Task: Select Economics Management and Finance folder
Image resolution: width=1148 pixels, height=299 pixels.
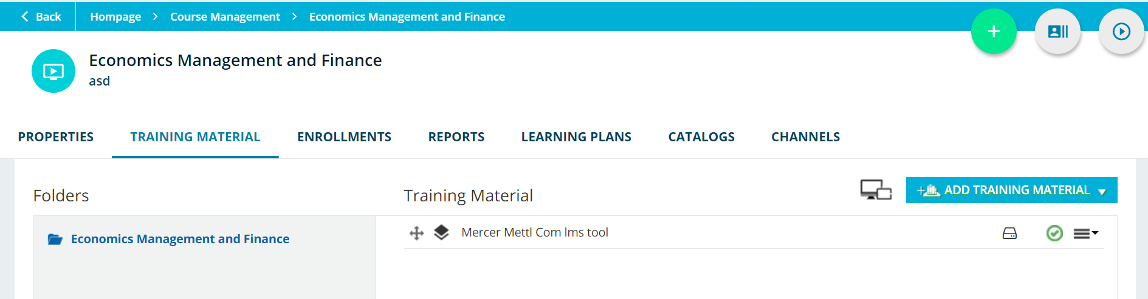Action: pyautogui.click(x=180, y=239)
